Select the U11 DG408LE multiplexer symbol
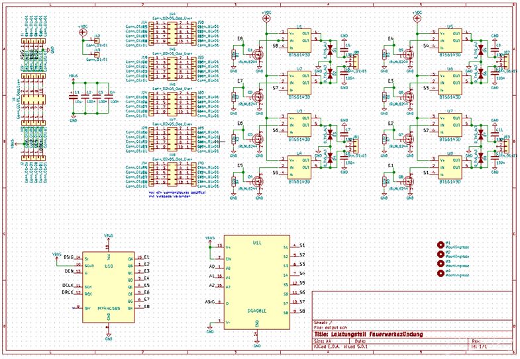 point(257,282)
